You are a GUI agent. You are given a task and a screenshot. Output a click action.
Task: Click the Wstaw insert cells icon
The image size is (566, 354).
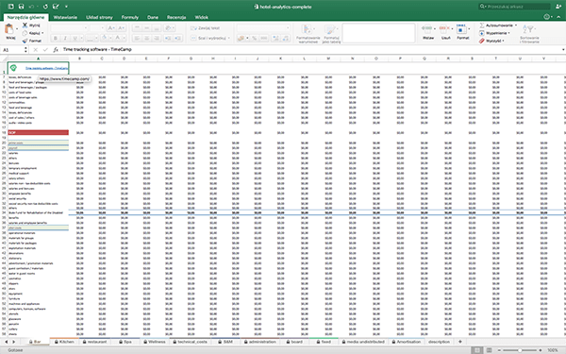click(427, 28)
